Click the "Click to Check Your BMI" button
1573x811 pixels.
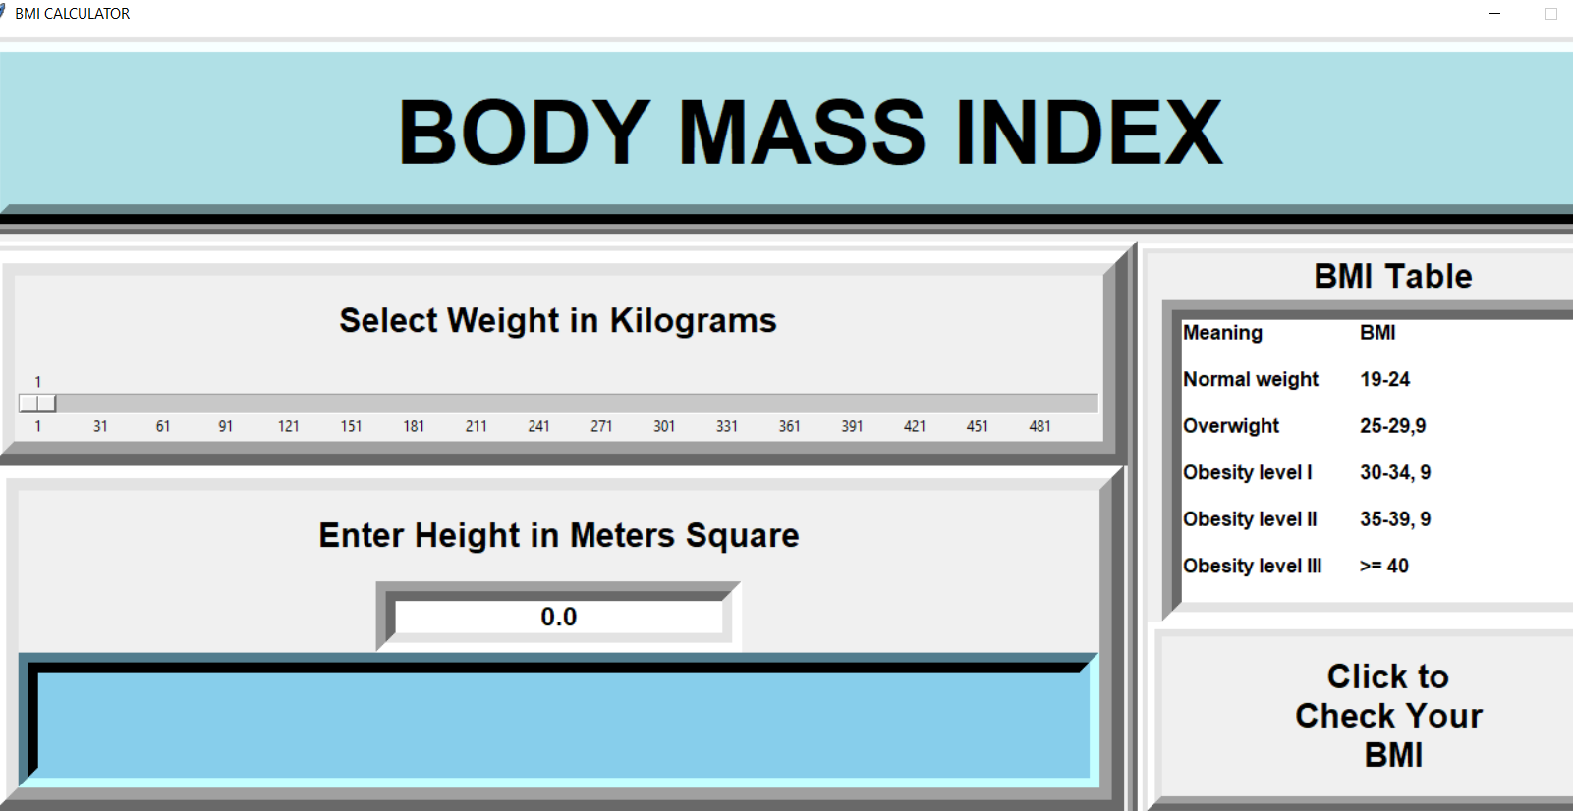tap(1386, 715)
